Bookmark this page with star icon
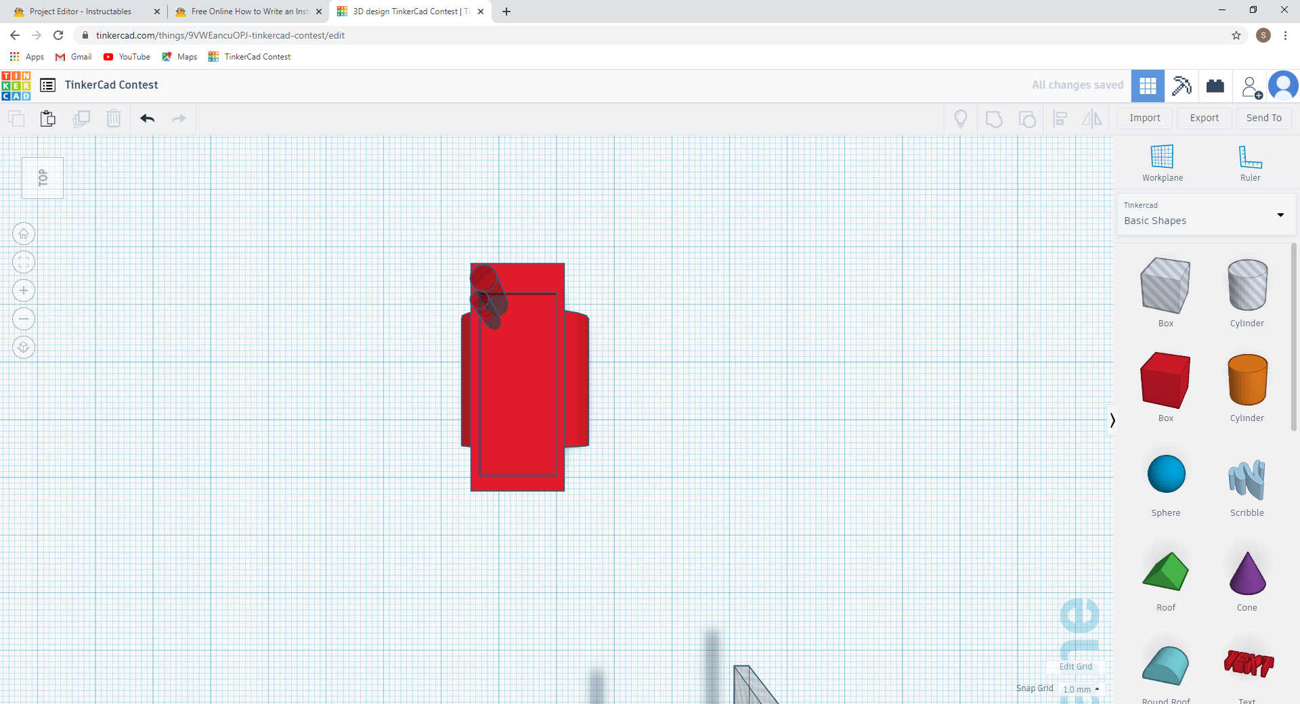 coord(1236,35)
